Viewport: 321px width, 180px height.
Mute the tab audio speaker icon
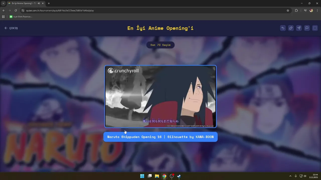pos(39,3)
